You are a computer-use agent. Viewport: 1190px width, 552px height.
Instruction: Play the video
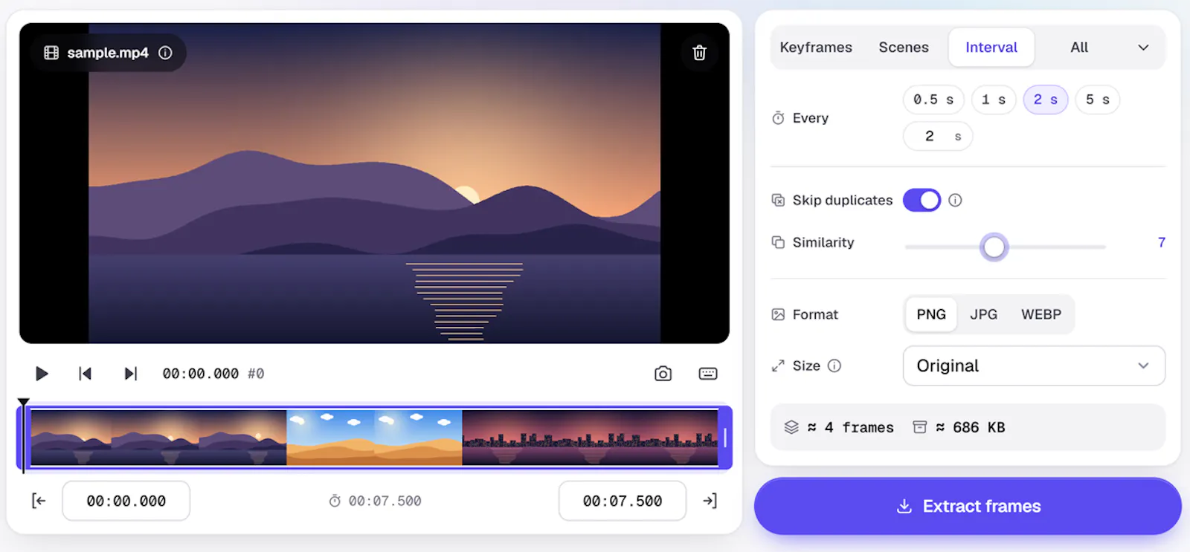42,374
